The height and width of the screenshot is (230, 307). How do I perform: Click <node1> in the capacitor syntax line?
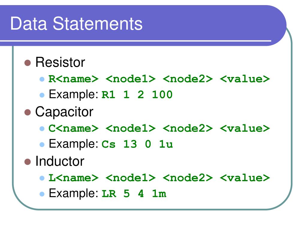(131, 128)
